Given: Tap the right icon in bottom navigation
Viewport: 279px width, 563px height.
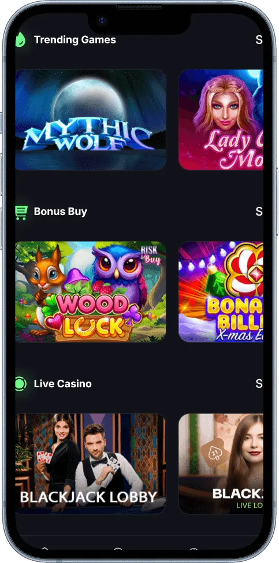Looking at the screenshot, I should click(194, 549).
